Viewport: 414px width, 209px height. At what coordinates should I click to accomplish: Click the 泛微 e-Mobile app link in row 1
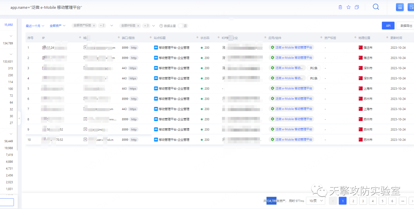click(294, 48)
